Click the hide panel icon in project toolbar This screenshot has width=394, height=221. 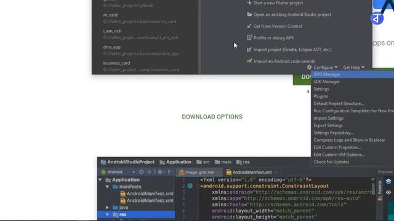(170, 172)
